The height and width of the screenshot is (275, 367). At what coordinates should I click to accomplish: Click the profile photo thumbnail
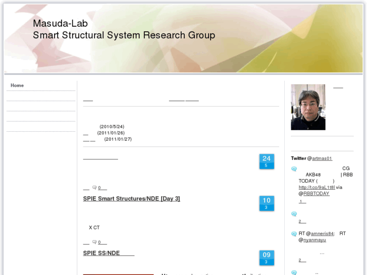pos(308,107)
